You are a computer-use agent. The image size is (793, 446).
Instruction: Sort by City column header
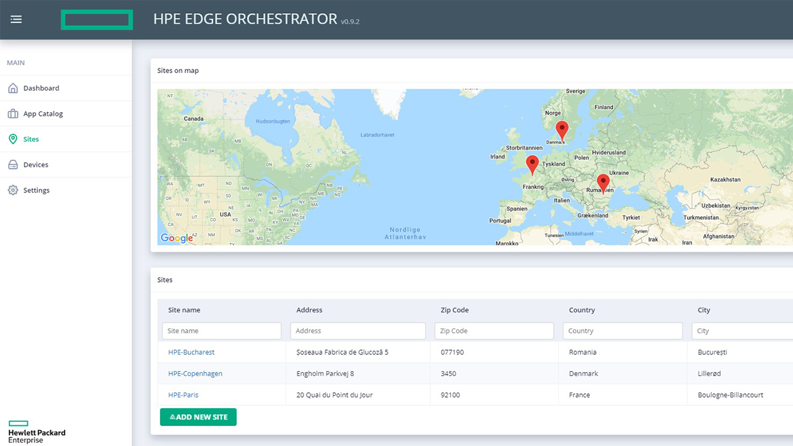pyautogui.click(x=704, y=310)
